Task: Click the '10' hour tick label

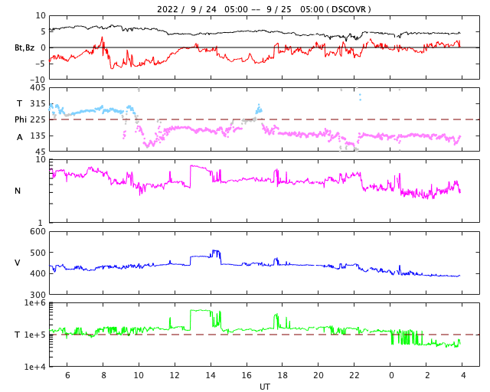Action: pyautogui.click(x=139, y=375)
